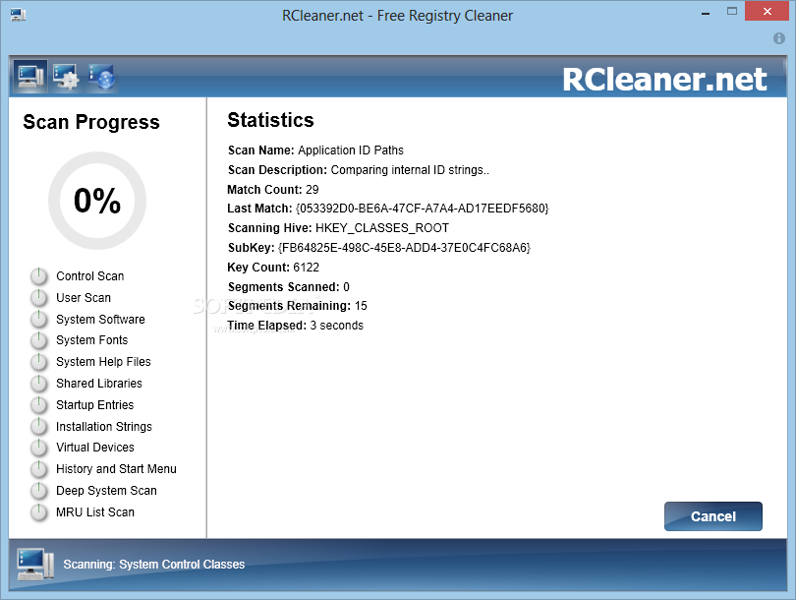Select the User Scan label
Screen dimensions: 796x600
pyautogui.click(x=84, y=298)
